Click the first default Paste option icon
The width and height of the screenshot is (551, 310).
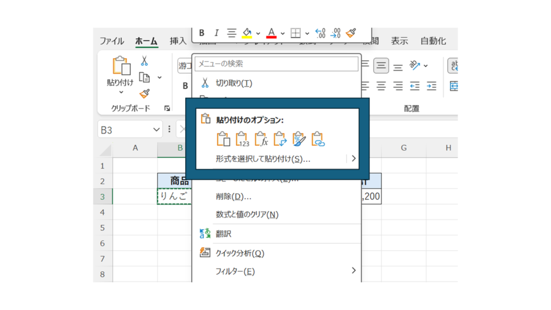(223, 140)
